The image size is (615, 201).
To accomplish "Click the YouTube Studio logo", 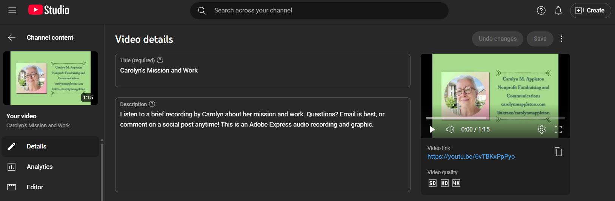I will pos(49,10).
